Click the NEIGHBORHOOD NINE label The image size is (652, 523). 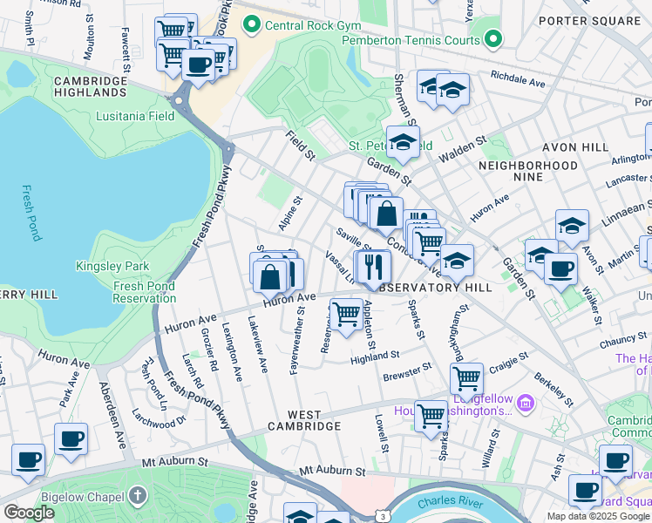pyautogui.click(x=528, y=172)
